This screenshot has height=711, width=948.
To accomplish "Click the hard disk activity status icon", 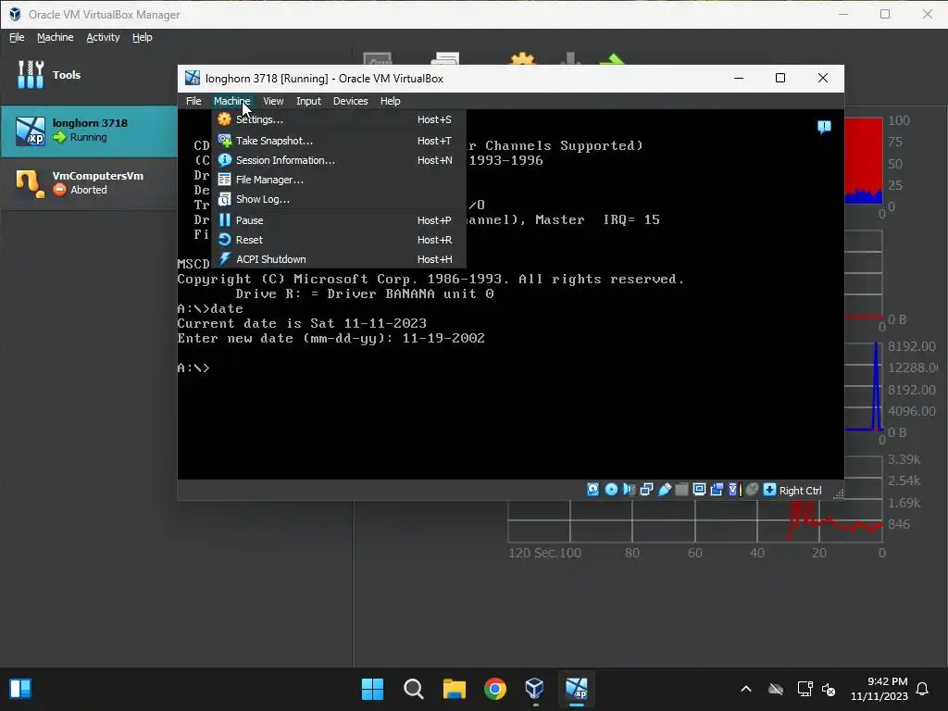I will 593,490.
